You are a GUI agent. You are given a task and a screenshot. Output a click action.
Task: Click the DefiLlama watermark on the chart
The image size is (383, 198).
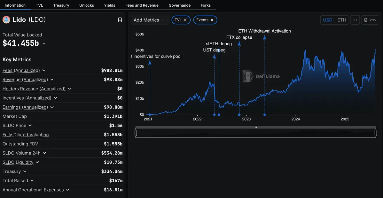point(261,76)
